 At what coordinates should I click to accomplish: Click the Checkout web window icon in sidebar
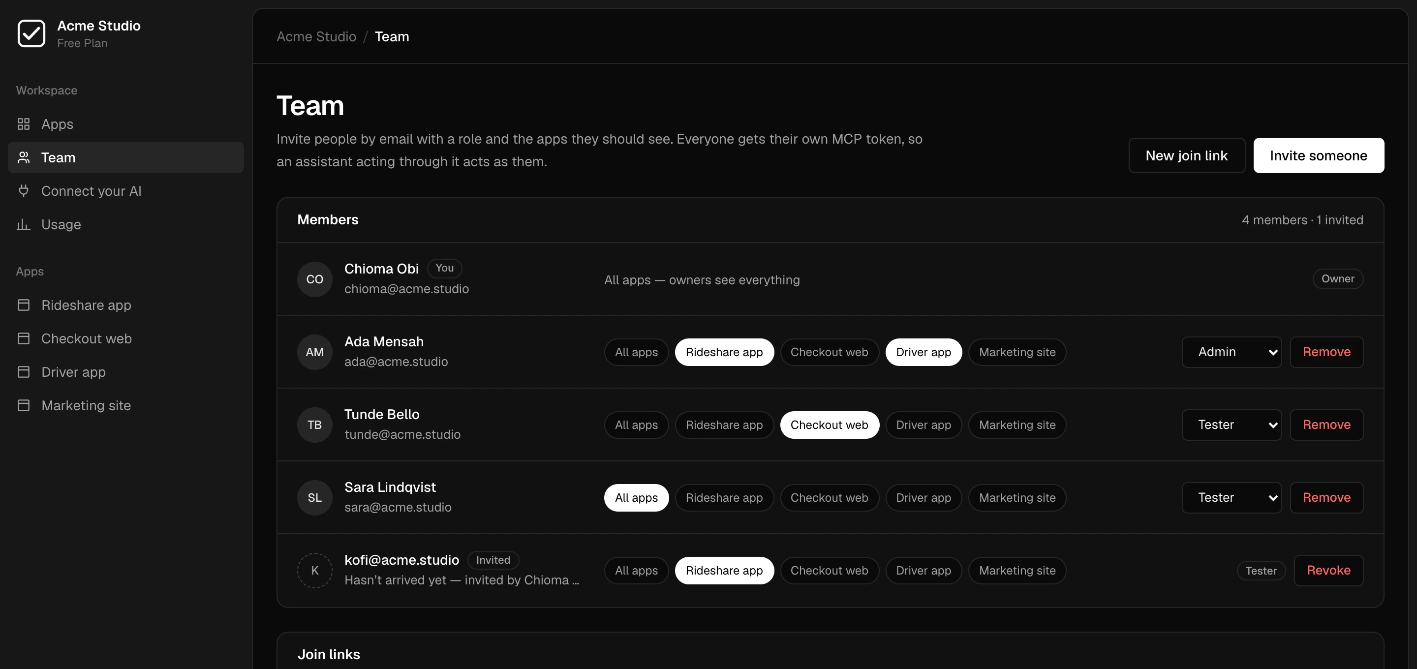coord(23,338)
